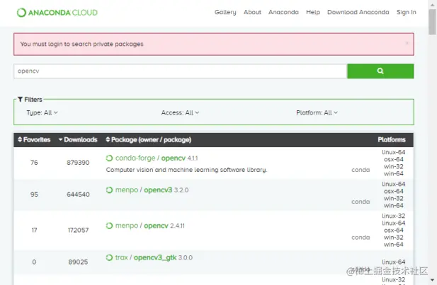This screenshot has width=437, height=285.
Task: Click 'Computer vision and machine learning' description
Action: 186,170
